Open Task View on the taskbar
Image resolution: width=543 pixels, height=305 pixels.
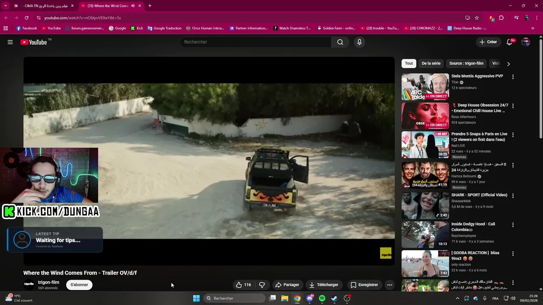(x=273, y=298)
